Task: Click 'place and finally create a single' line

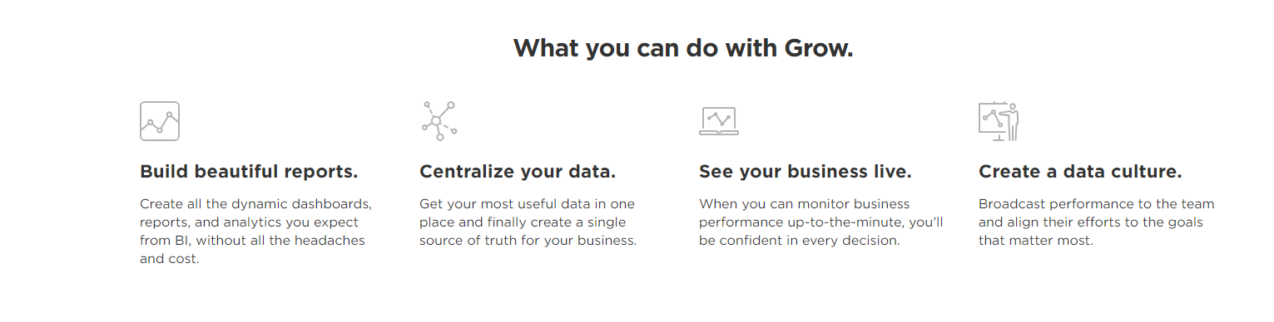Action: [523, 222]
